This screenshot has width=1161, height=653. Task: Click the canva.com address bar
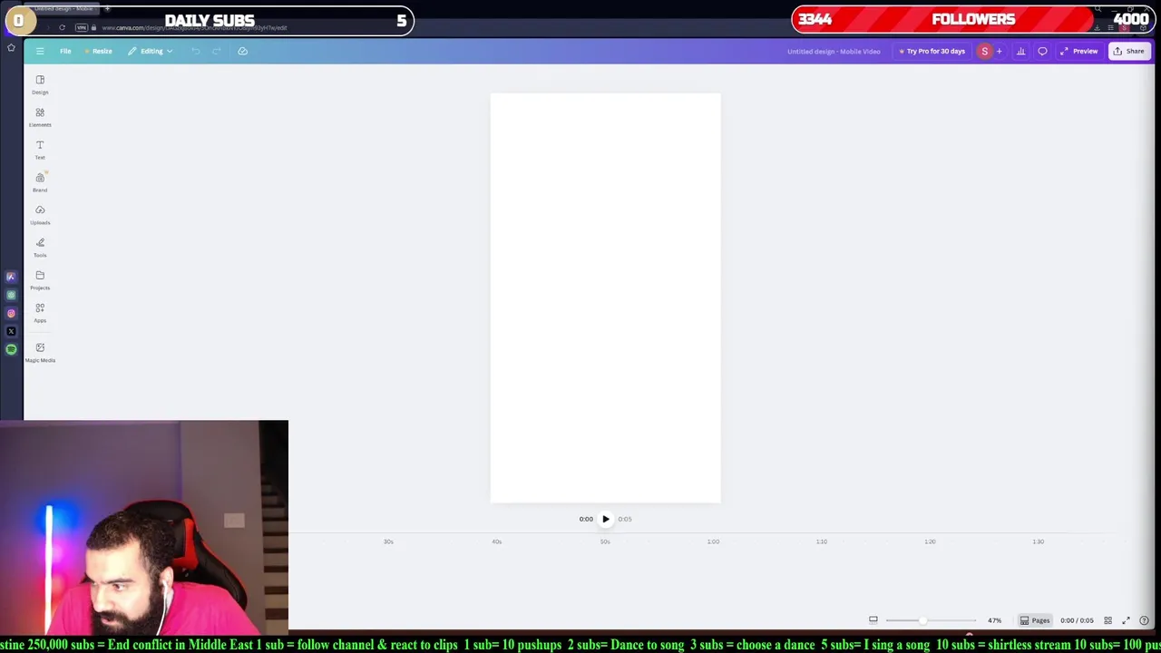coord(193,27)
